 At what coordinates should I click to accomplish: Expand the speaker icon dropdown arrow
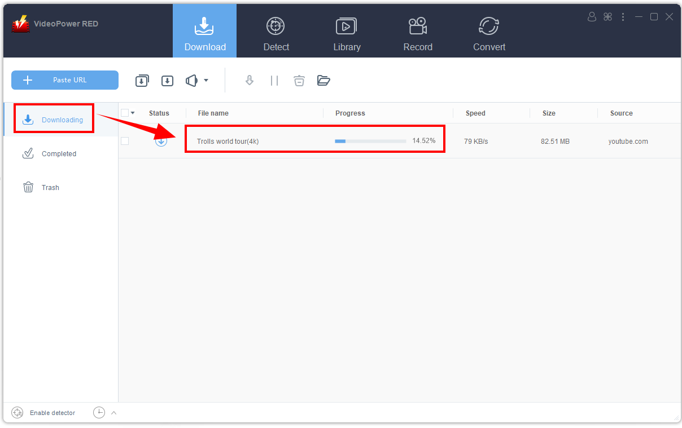click(x=206, y=81)
